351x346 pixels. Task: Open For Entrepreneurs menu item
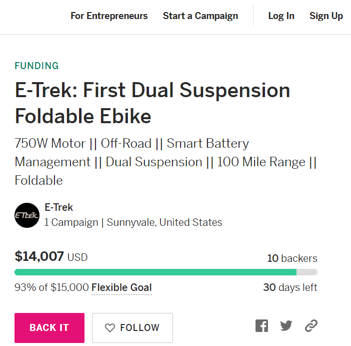tap(109, 16)
